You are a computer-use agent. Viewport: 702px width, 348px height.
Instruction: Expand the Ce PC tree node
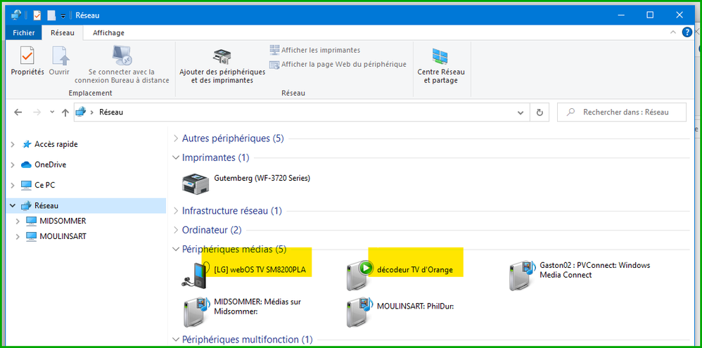(13, 185)
